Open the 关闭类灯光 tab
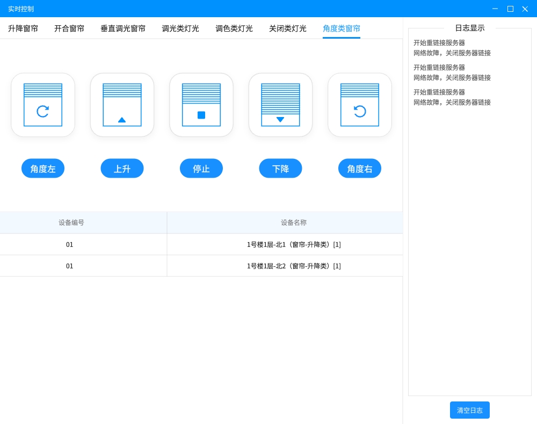 coord(288,28)
